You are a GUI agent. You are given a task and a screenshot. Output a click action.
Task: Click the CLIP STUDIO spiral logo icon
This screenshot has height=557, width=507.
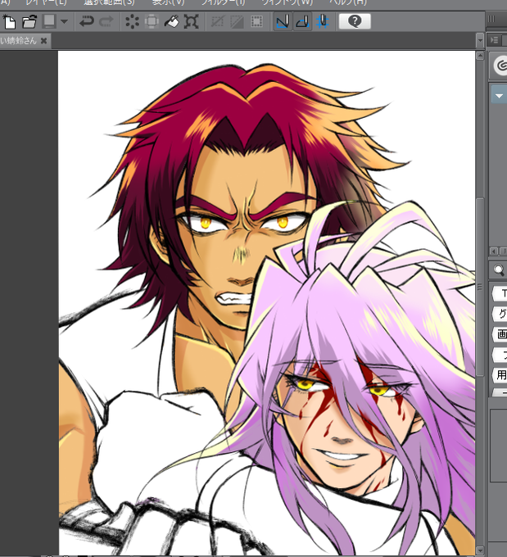click(501, 66)
